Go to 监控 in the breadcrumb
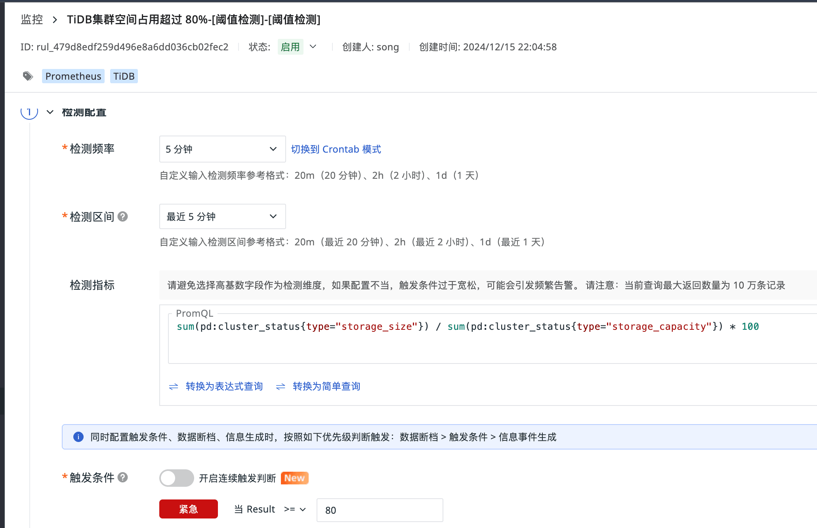The height and width of the screenshot is (528, 817). tap(32, 19)
